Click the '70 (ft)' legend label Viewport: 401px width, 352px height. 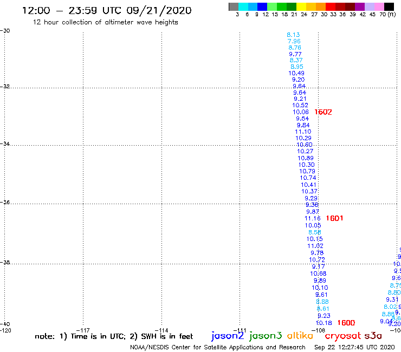pyautogui.click(x=387, y=15)
